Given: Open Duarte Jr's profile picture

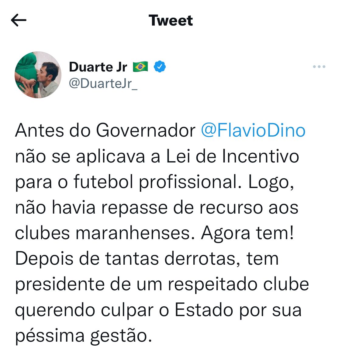Looking at the screenshot, I should 38,75.
